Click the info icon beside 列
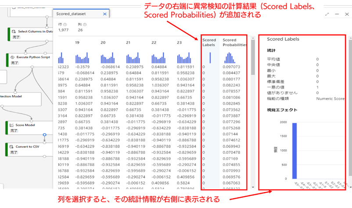 pos(85,25)
